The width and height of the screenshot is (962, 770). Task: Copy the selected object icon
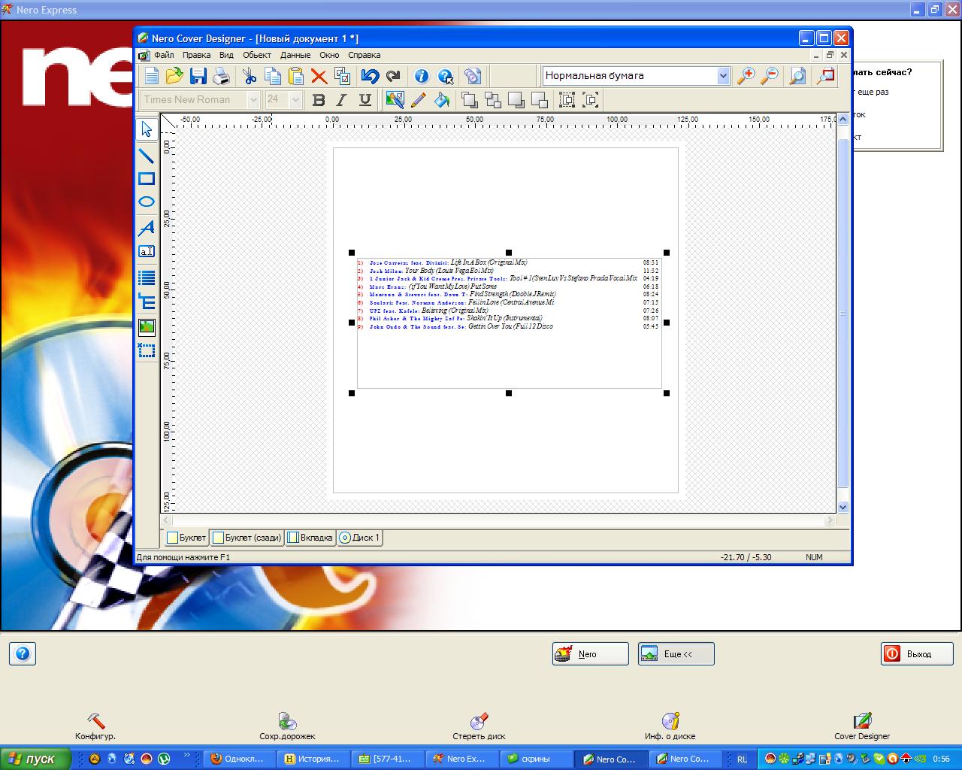(273, 76)
